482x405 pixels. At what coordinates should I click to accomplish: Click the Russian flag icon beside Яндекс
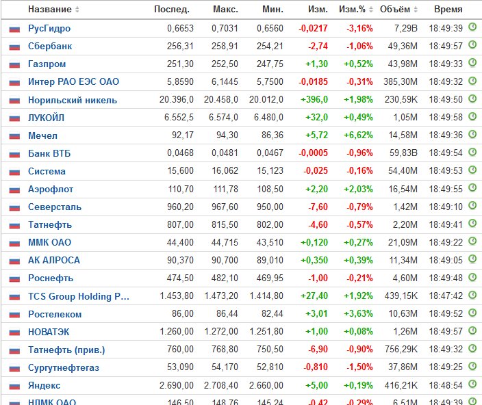[x=14, y=387]
